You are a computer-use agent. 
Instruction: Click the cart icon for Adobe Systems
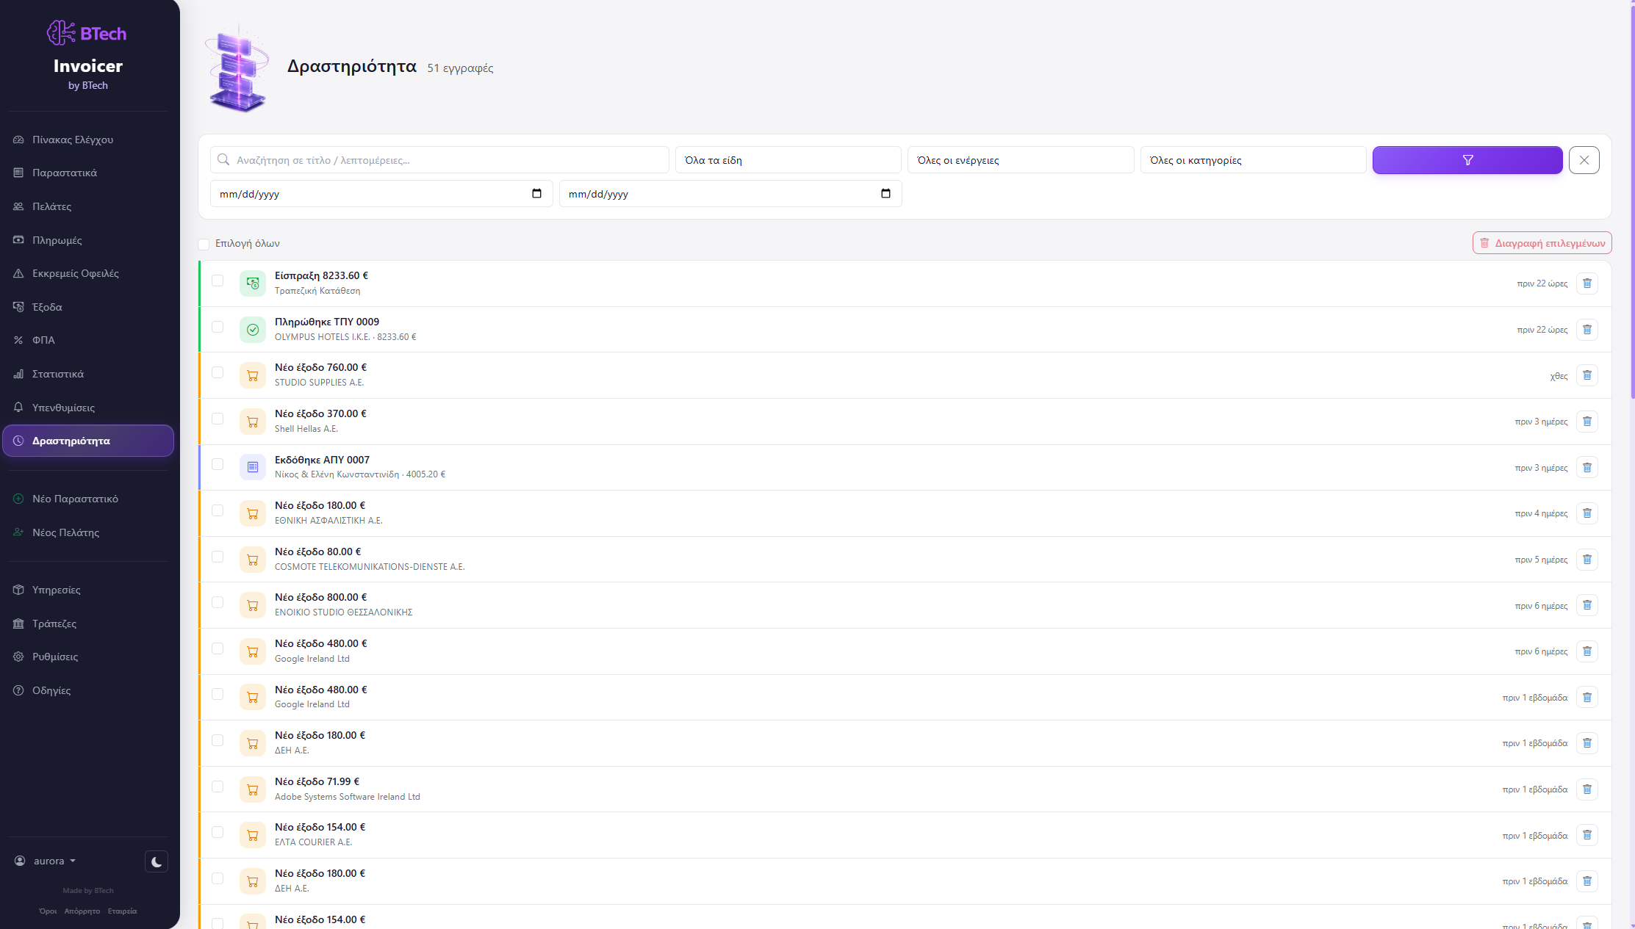(253, 789)
